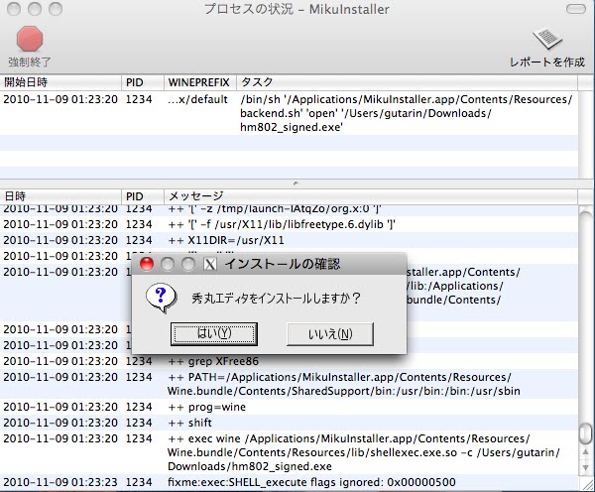595x492 pixels.
Task: Click the dialog text 秀丸エディタをインストールしますか？
Action: (x=277, y=299)
